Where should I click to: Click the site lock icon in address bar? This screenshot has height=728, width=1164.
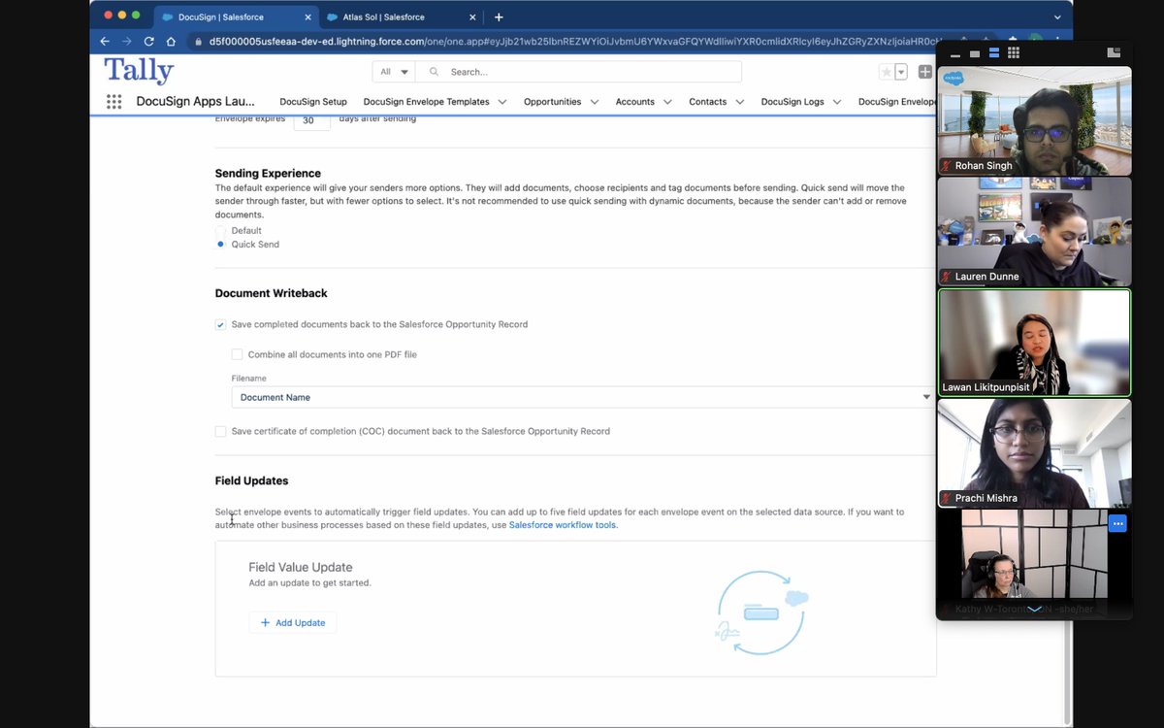pyautogui.click(x=198, y=42)
